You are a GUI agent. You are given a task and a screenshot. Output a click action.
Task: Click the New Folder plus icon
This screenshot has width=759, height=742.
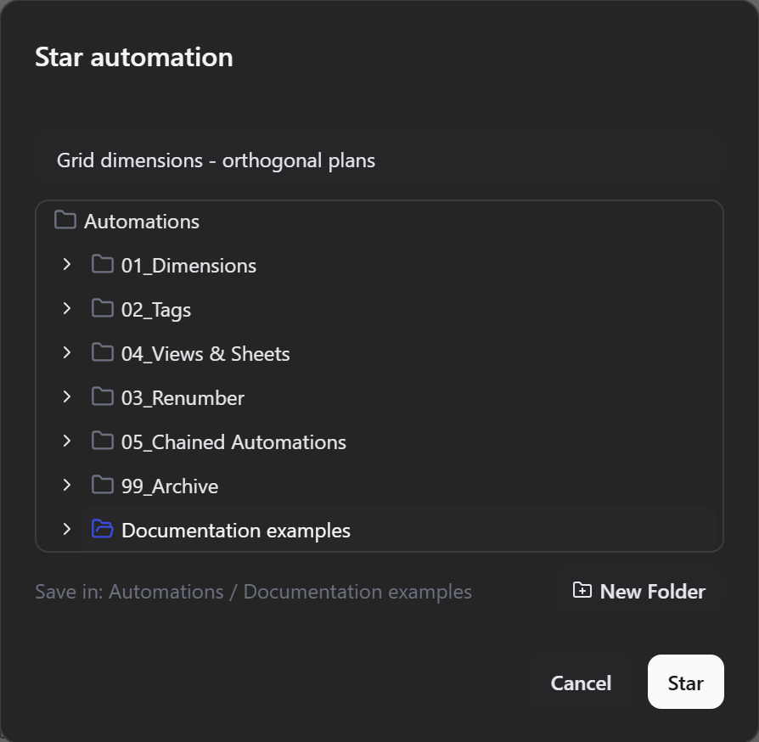tap(582, 591)
